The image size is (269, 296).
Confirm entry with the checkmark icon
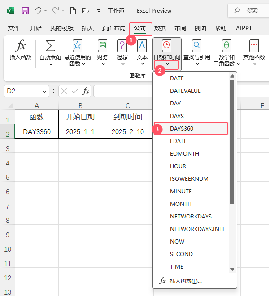[x=75, y=91]
